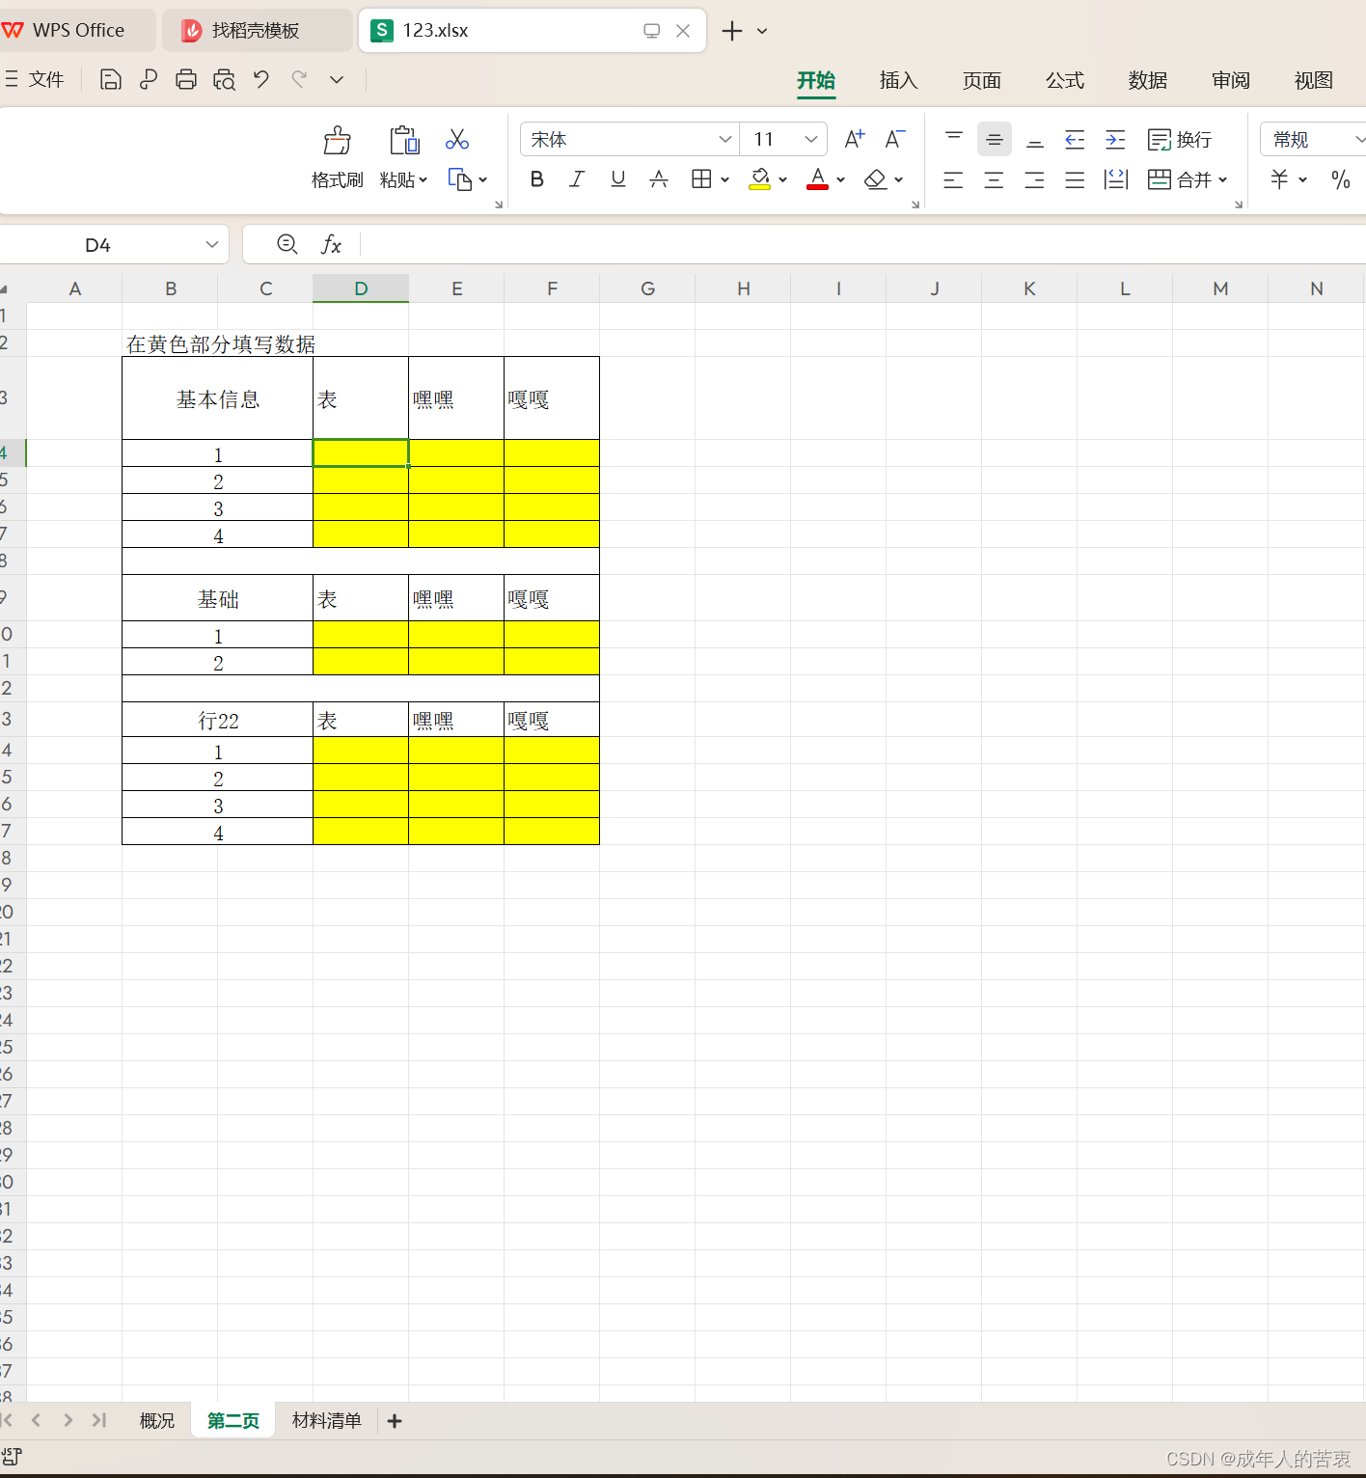Click the Wrap Text (换行) button
The width and height of the screenshot is (1366, 1478).
click(x=1179, y=140)
